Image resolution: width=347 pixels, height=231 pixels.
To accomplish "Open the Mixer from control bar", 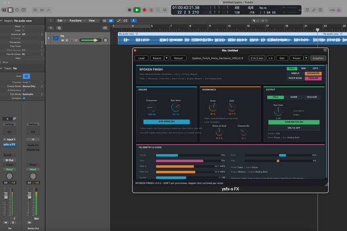I will tap(42, 10).
